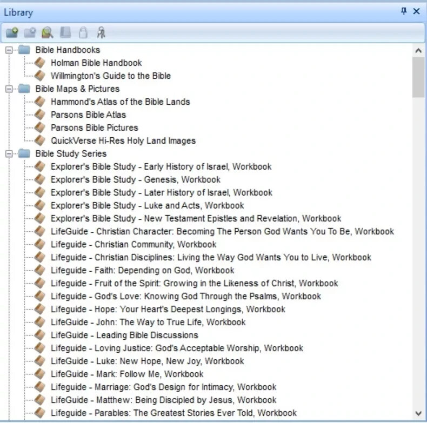This screenshot has height=423, width=427.
Task: Click the keys toolbar icon
Action: click(101, 32)
